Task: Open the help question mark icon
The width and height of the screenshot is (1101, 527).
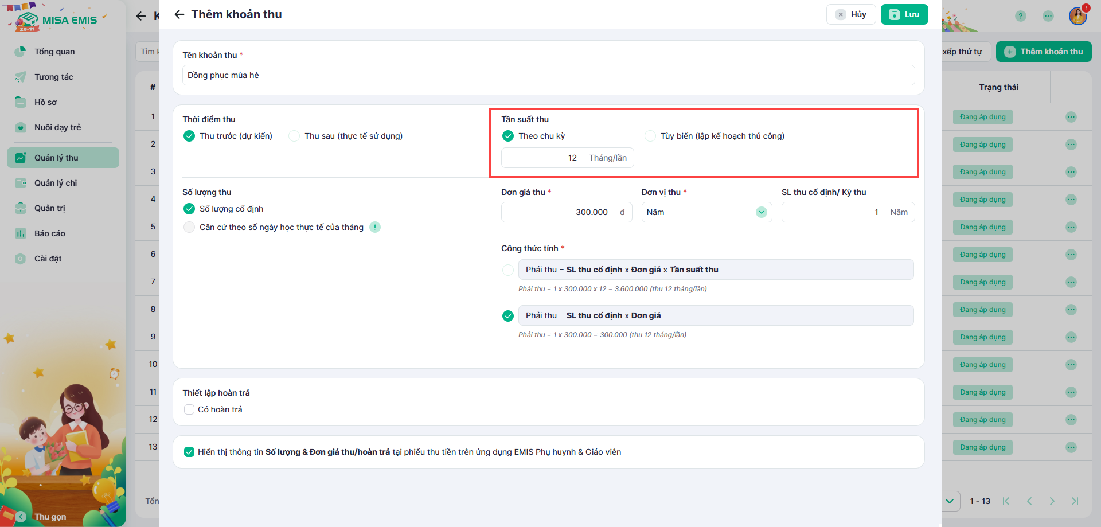Action: pos(1020,16)
